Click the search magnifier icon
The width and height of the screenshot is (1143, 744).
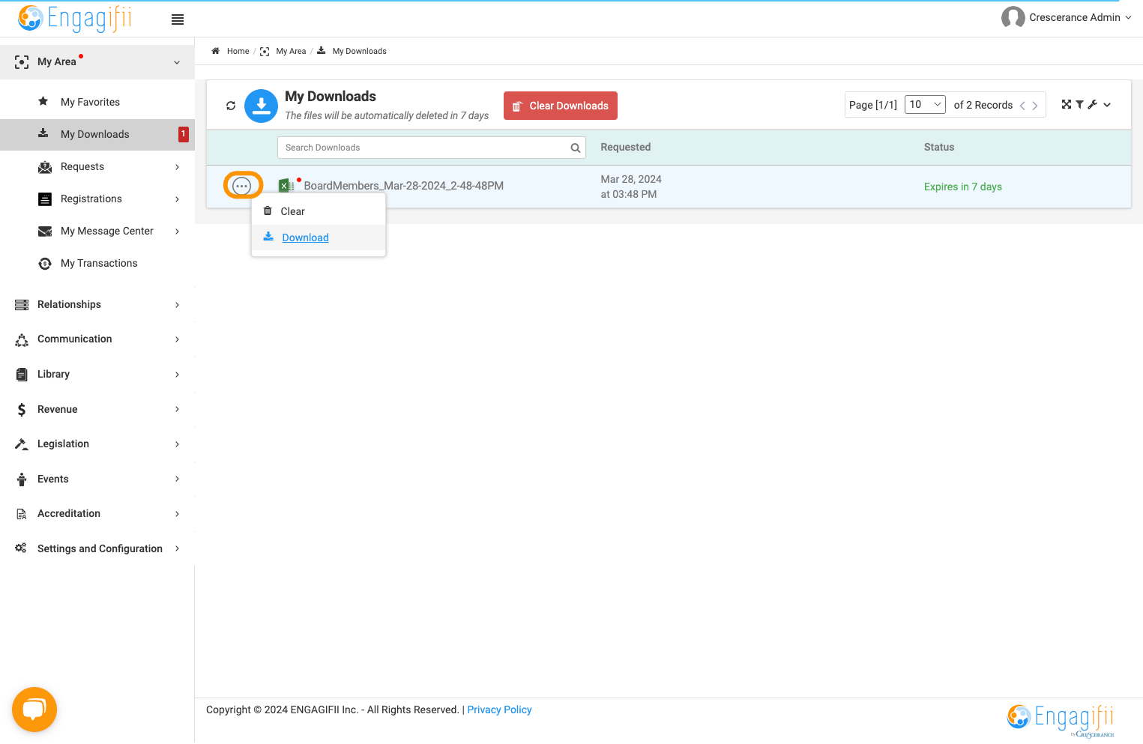coord(576,148)
